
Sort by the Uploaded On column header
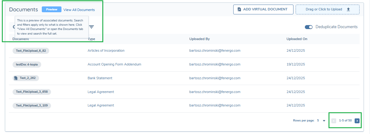pos(297,39)
